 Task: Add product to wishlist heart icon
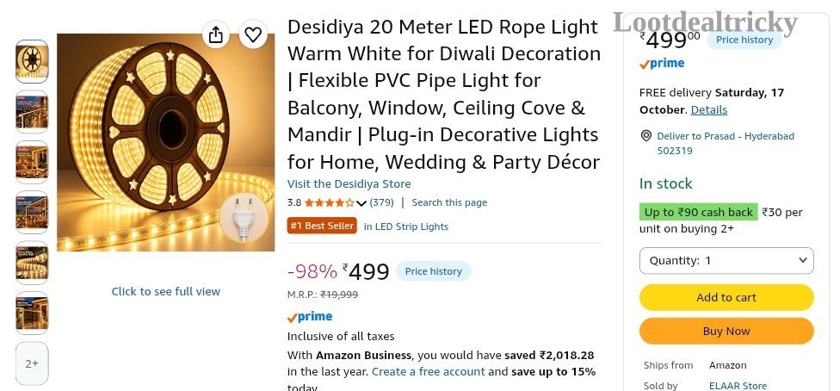[x=253, y=34]
